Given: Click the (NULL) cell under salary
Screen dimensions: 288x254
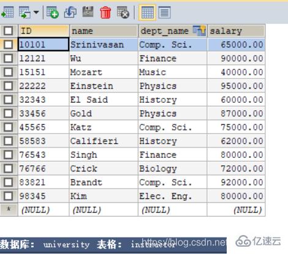Looking at the screenshot, I should (236, 210).
